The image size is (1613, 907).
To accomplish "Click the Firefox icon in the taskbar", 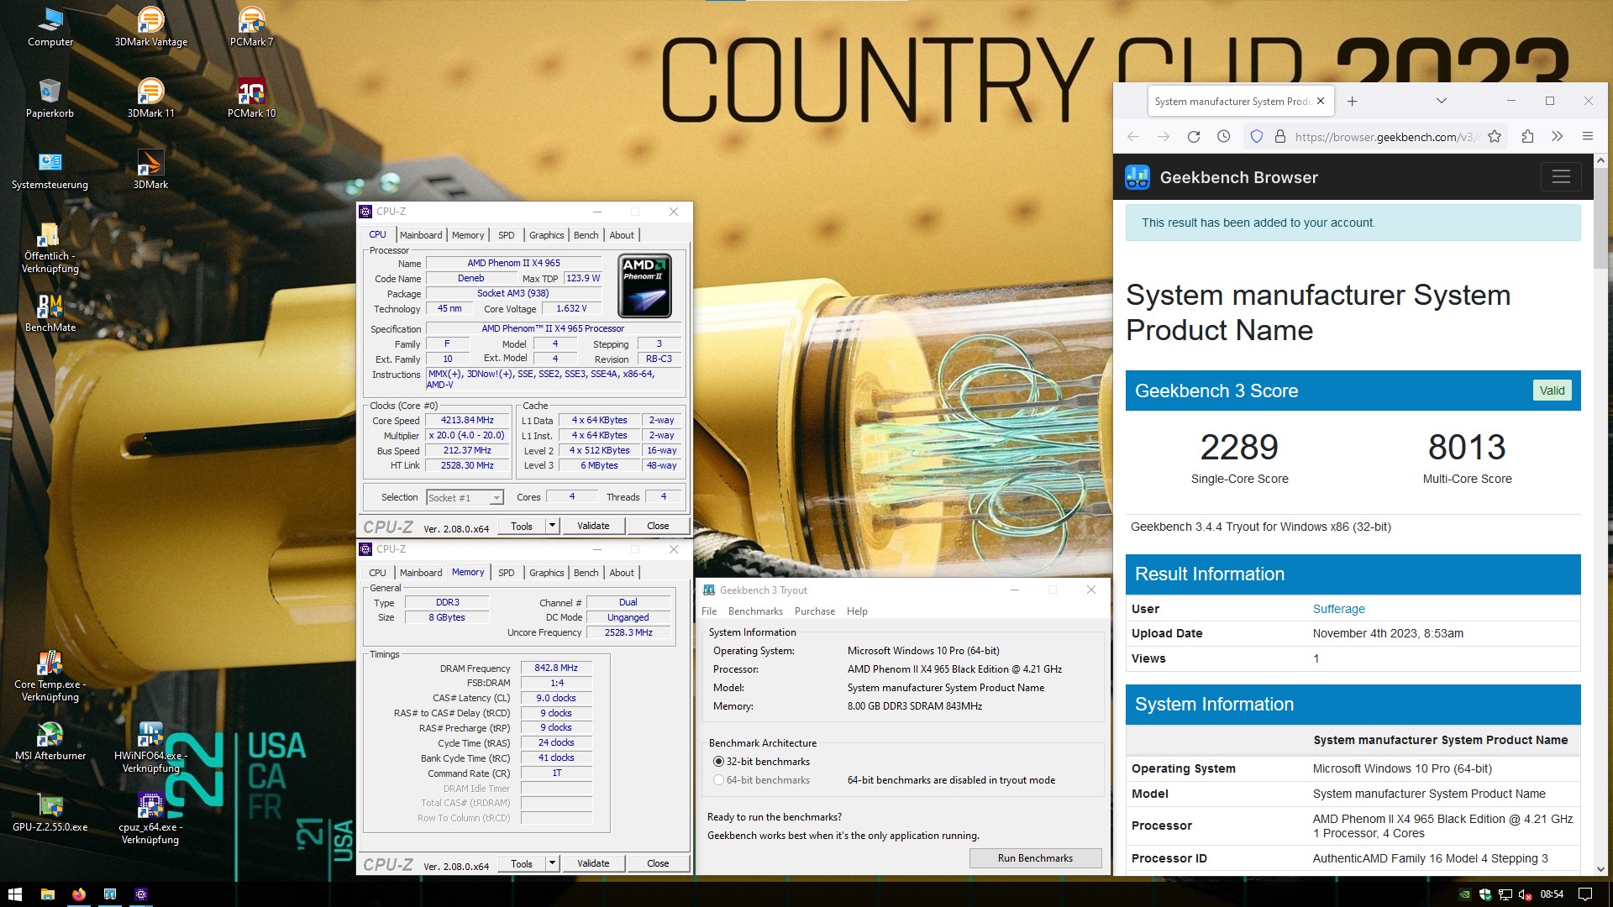I will (x=79, y=894).
